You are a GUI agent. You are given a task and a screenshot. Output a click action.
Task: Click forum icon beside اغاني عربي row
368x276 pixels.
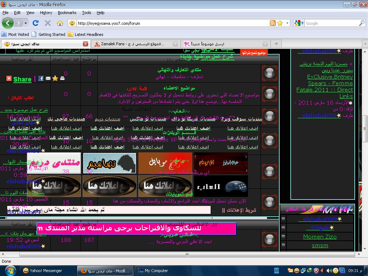point(270,239)
